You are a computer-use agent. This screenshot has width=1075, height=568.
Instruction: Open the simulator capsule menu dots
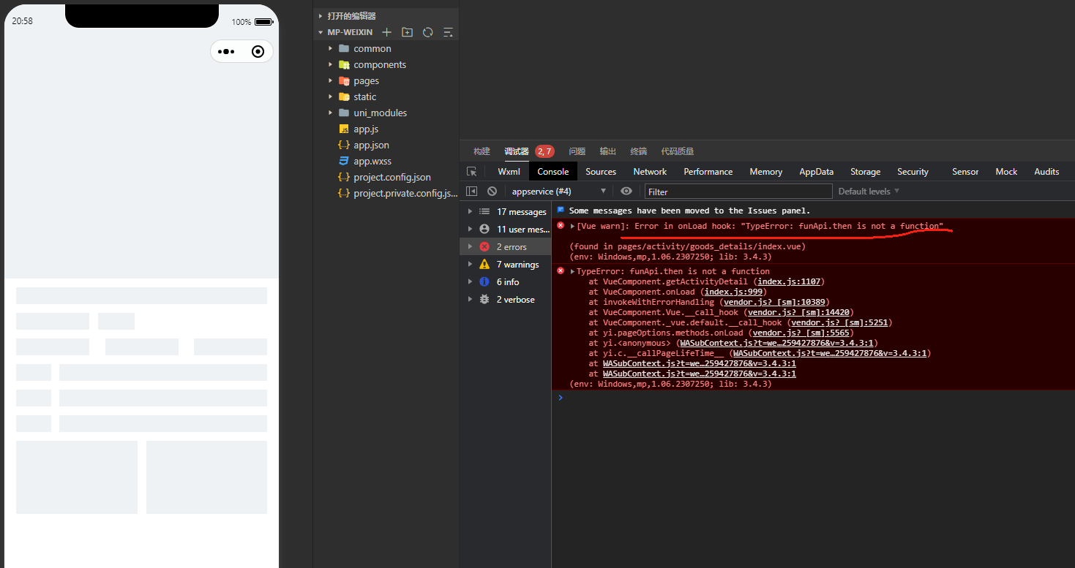pos(226,51)
